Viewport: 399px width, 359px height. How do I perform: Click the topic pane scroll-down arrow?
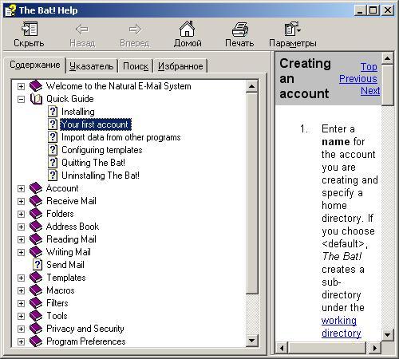(387, 334)
